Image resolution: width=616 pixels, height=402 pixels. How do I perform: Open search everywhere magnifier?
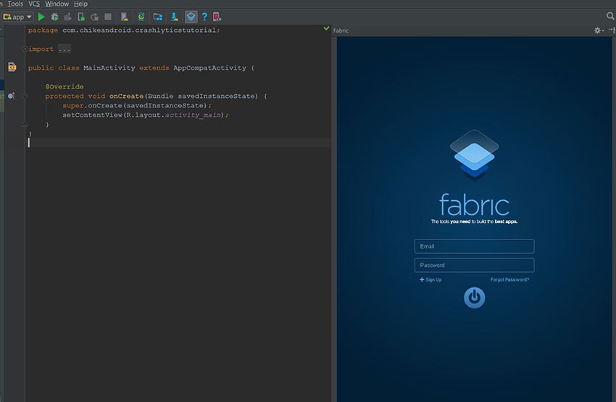tap(610, 16)
